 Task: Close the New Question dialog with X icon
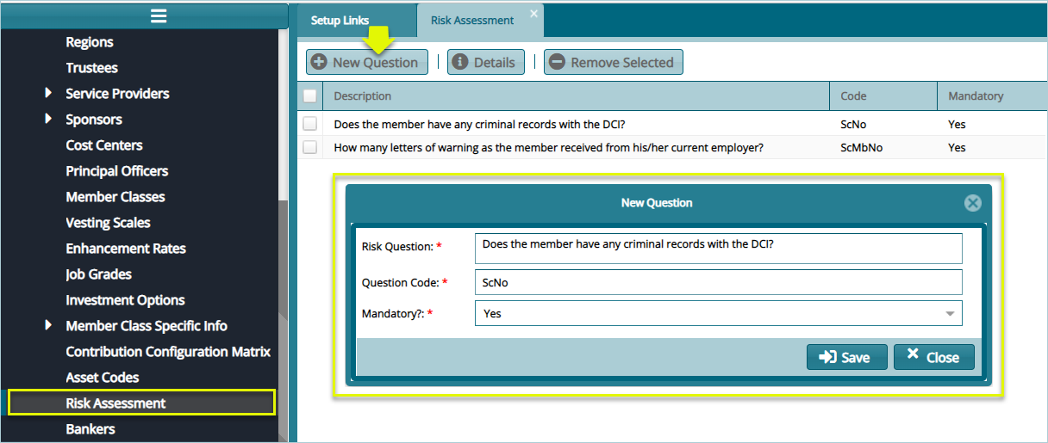tap(972, 203)
